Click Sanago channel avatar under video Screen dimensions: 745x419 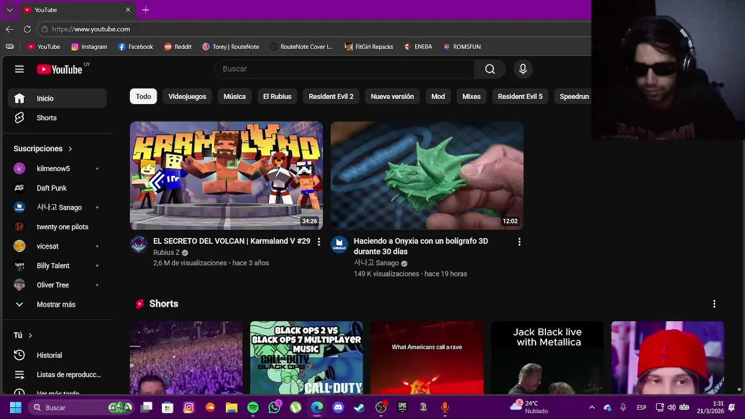point(339,244)
